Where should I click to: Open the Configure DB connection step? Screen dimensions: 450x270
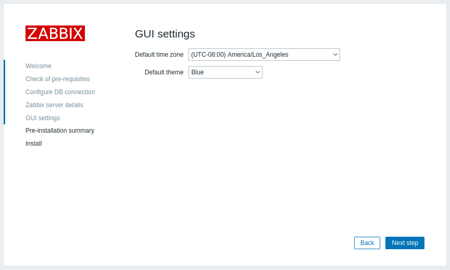(x=60, y=92)
